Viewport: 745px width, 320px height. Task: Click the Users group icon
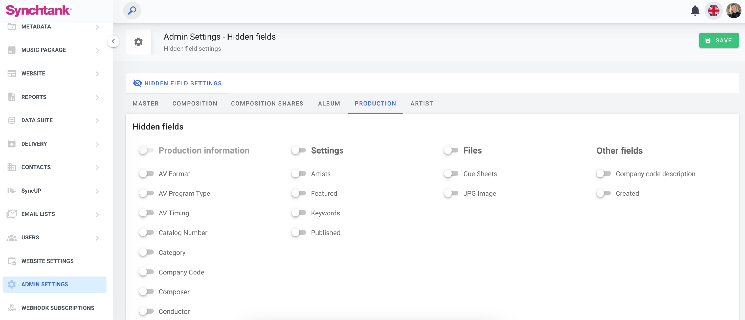tap(12, 237)
